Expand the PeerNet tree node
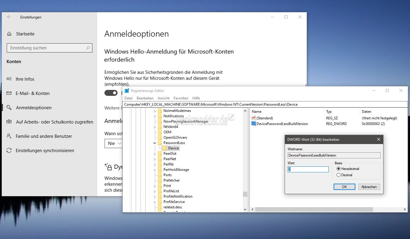This screenshot has width=410, height=239. coord(155,159)
